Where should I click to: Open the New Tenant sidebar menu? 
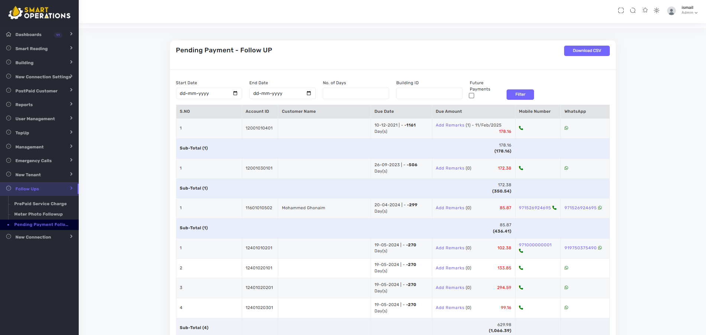39,175
